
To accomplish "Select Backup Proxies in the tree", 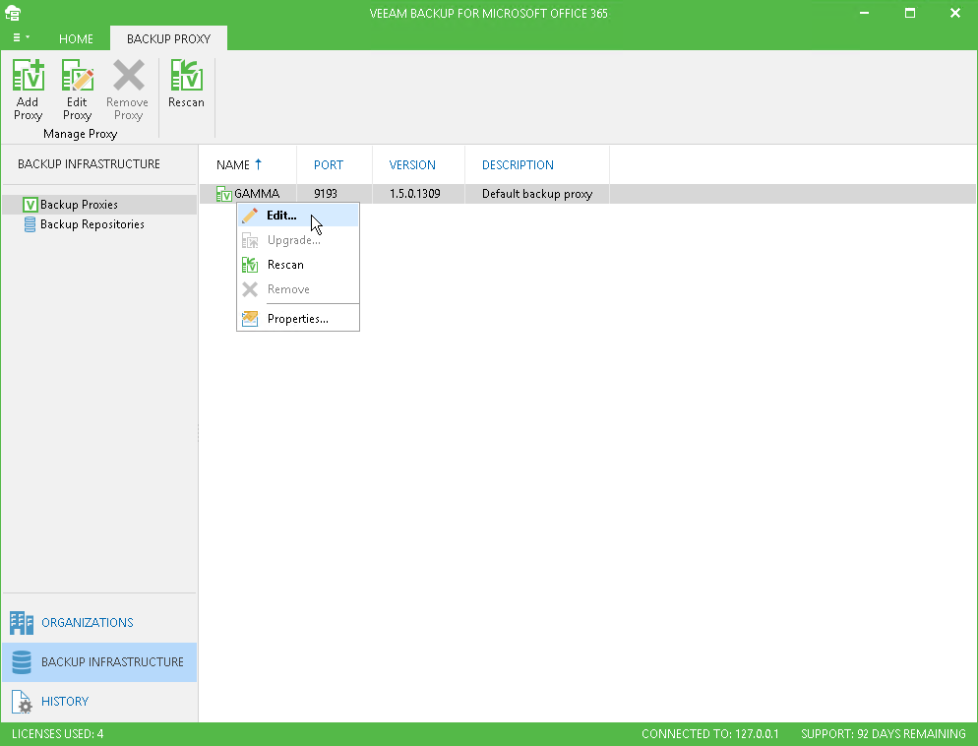I will coord(79,205).
